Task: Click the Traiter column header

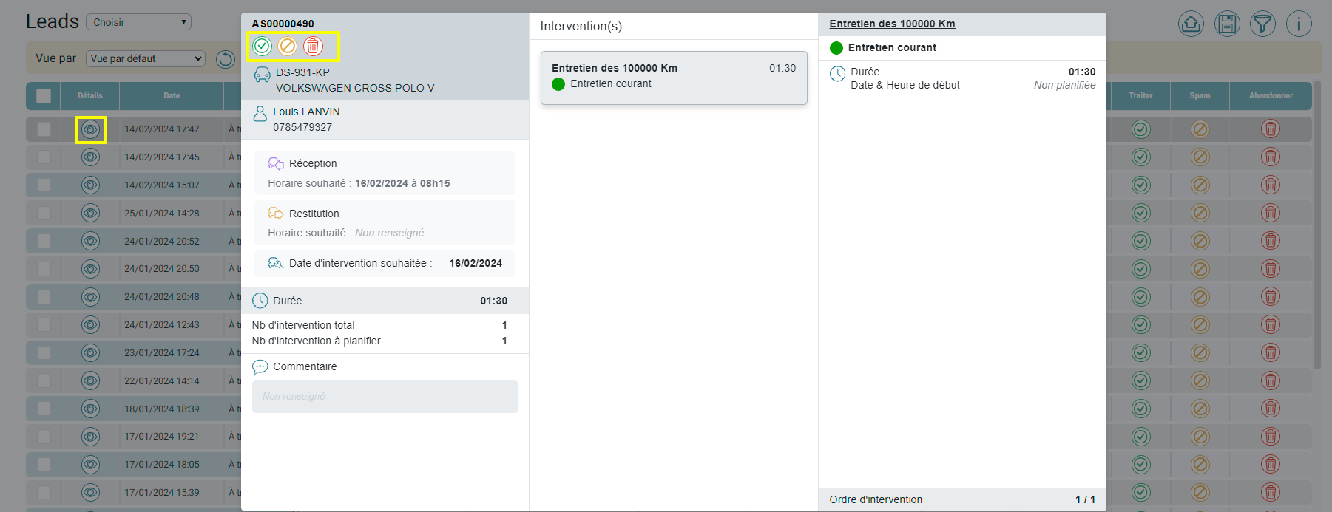Action: [1140, 96]
